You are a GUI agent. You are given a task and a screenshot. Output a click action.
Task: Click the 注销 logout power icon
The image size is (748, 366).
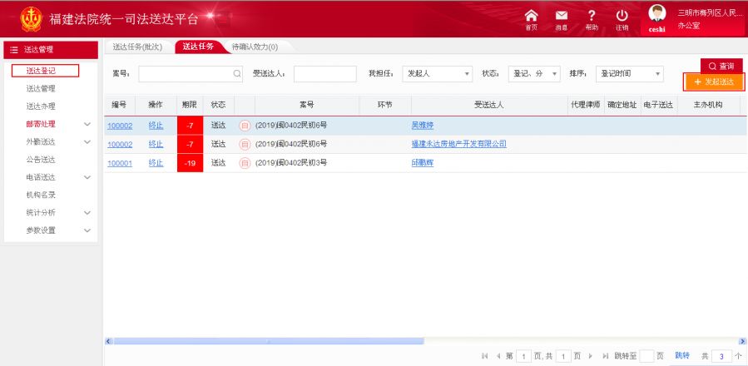pos(622,17)
